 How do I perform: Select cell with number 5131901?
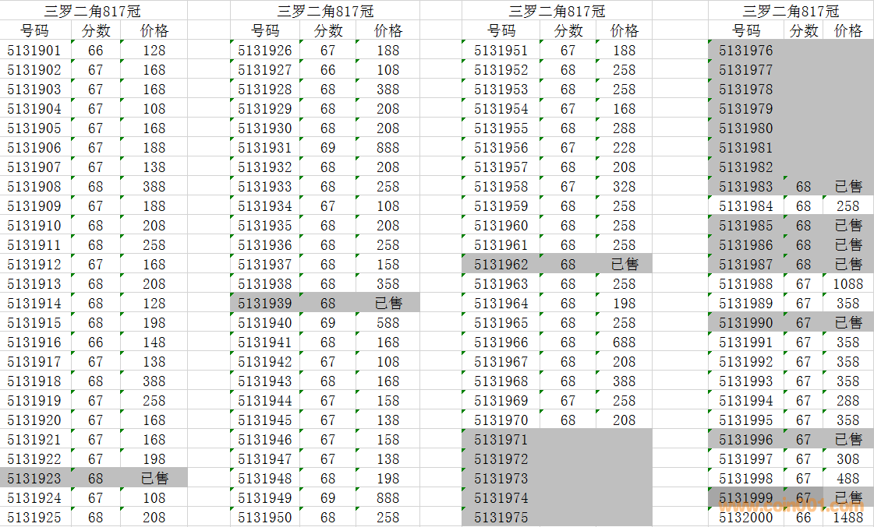click(34, 51)
